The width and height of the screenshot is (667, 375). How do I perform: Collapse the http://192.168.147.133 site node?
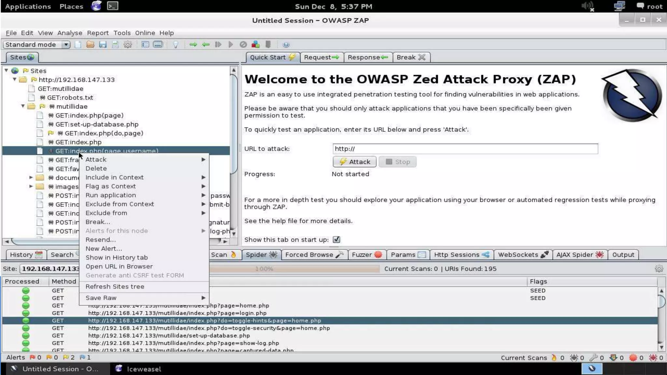tap(15, 79)
